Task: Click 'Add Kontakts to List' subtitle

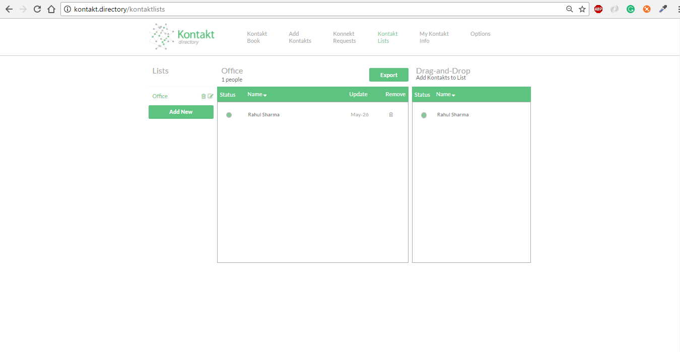Action: click(441, 78)
